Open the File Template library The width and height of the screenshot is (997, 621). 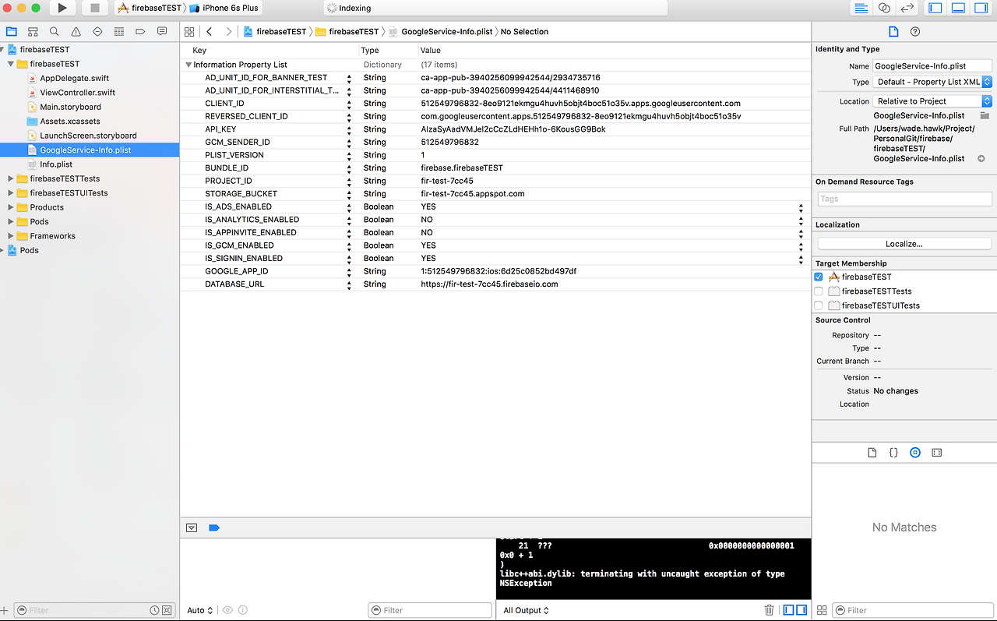click(x=872, y=453)
